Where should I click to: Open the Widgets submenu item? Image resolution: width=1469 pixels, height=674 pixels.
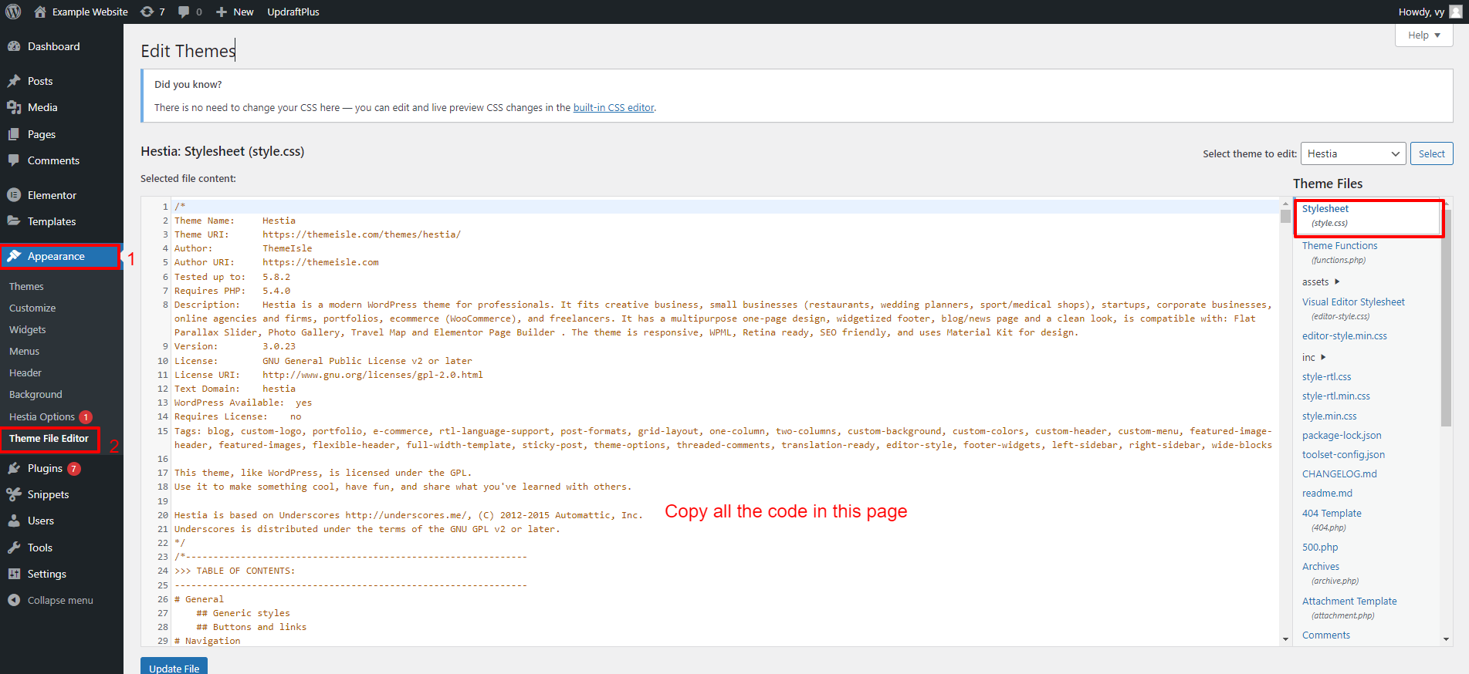pyautogui.click(x=28, y=329)
